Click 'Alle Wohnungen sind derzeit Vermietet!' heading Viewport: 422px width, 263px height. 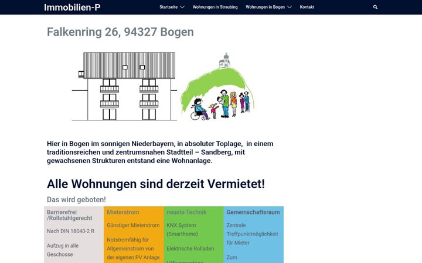point(156,184)
